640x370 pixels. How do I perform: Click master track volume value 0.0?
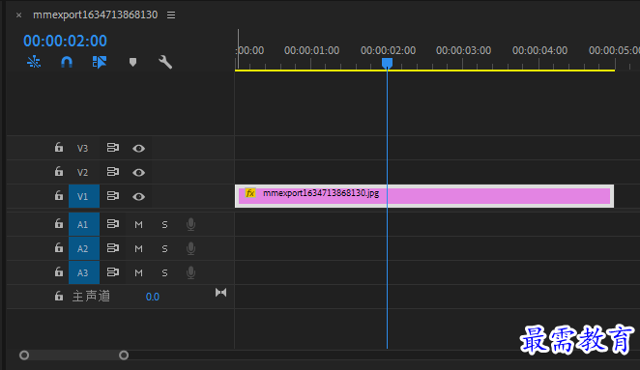click(152, 297)
